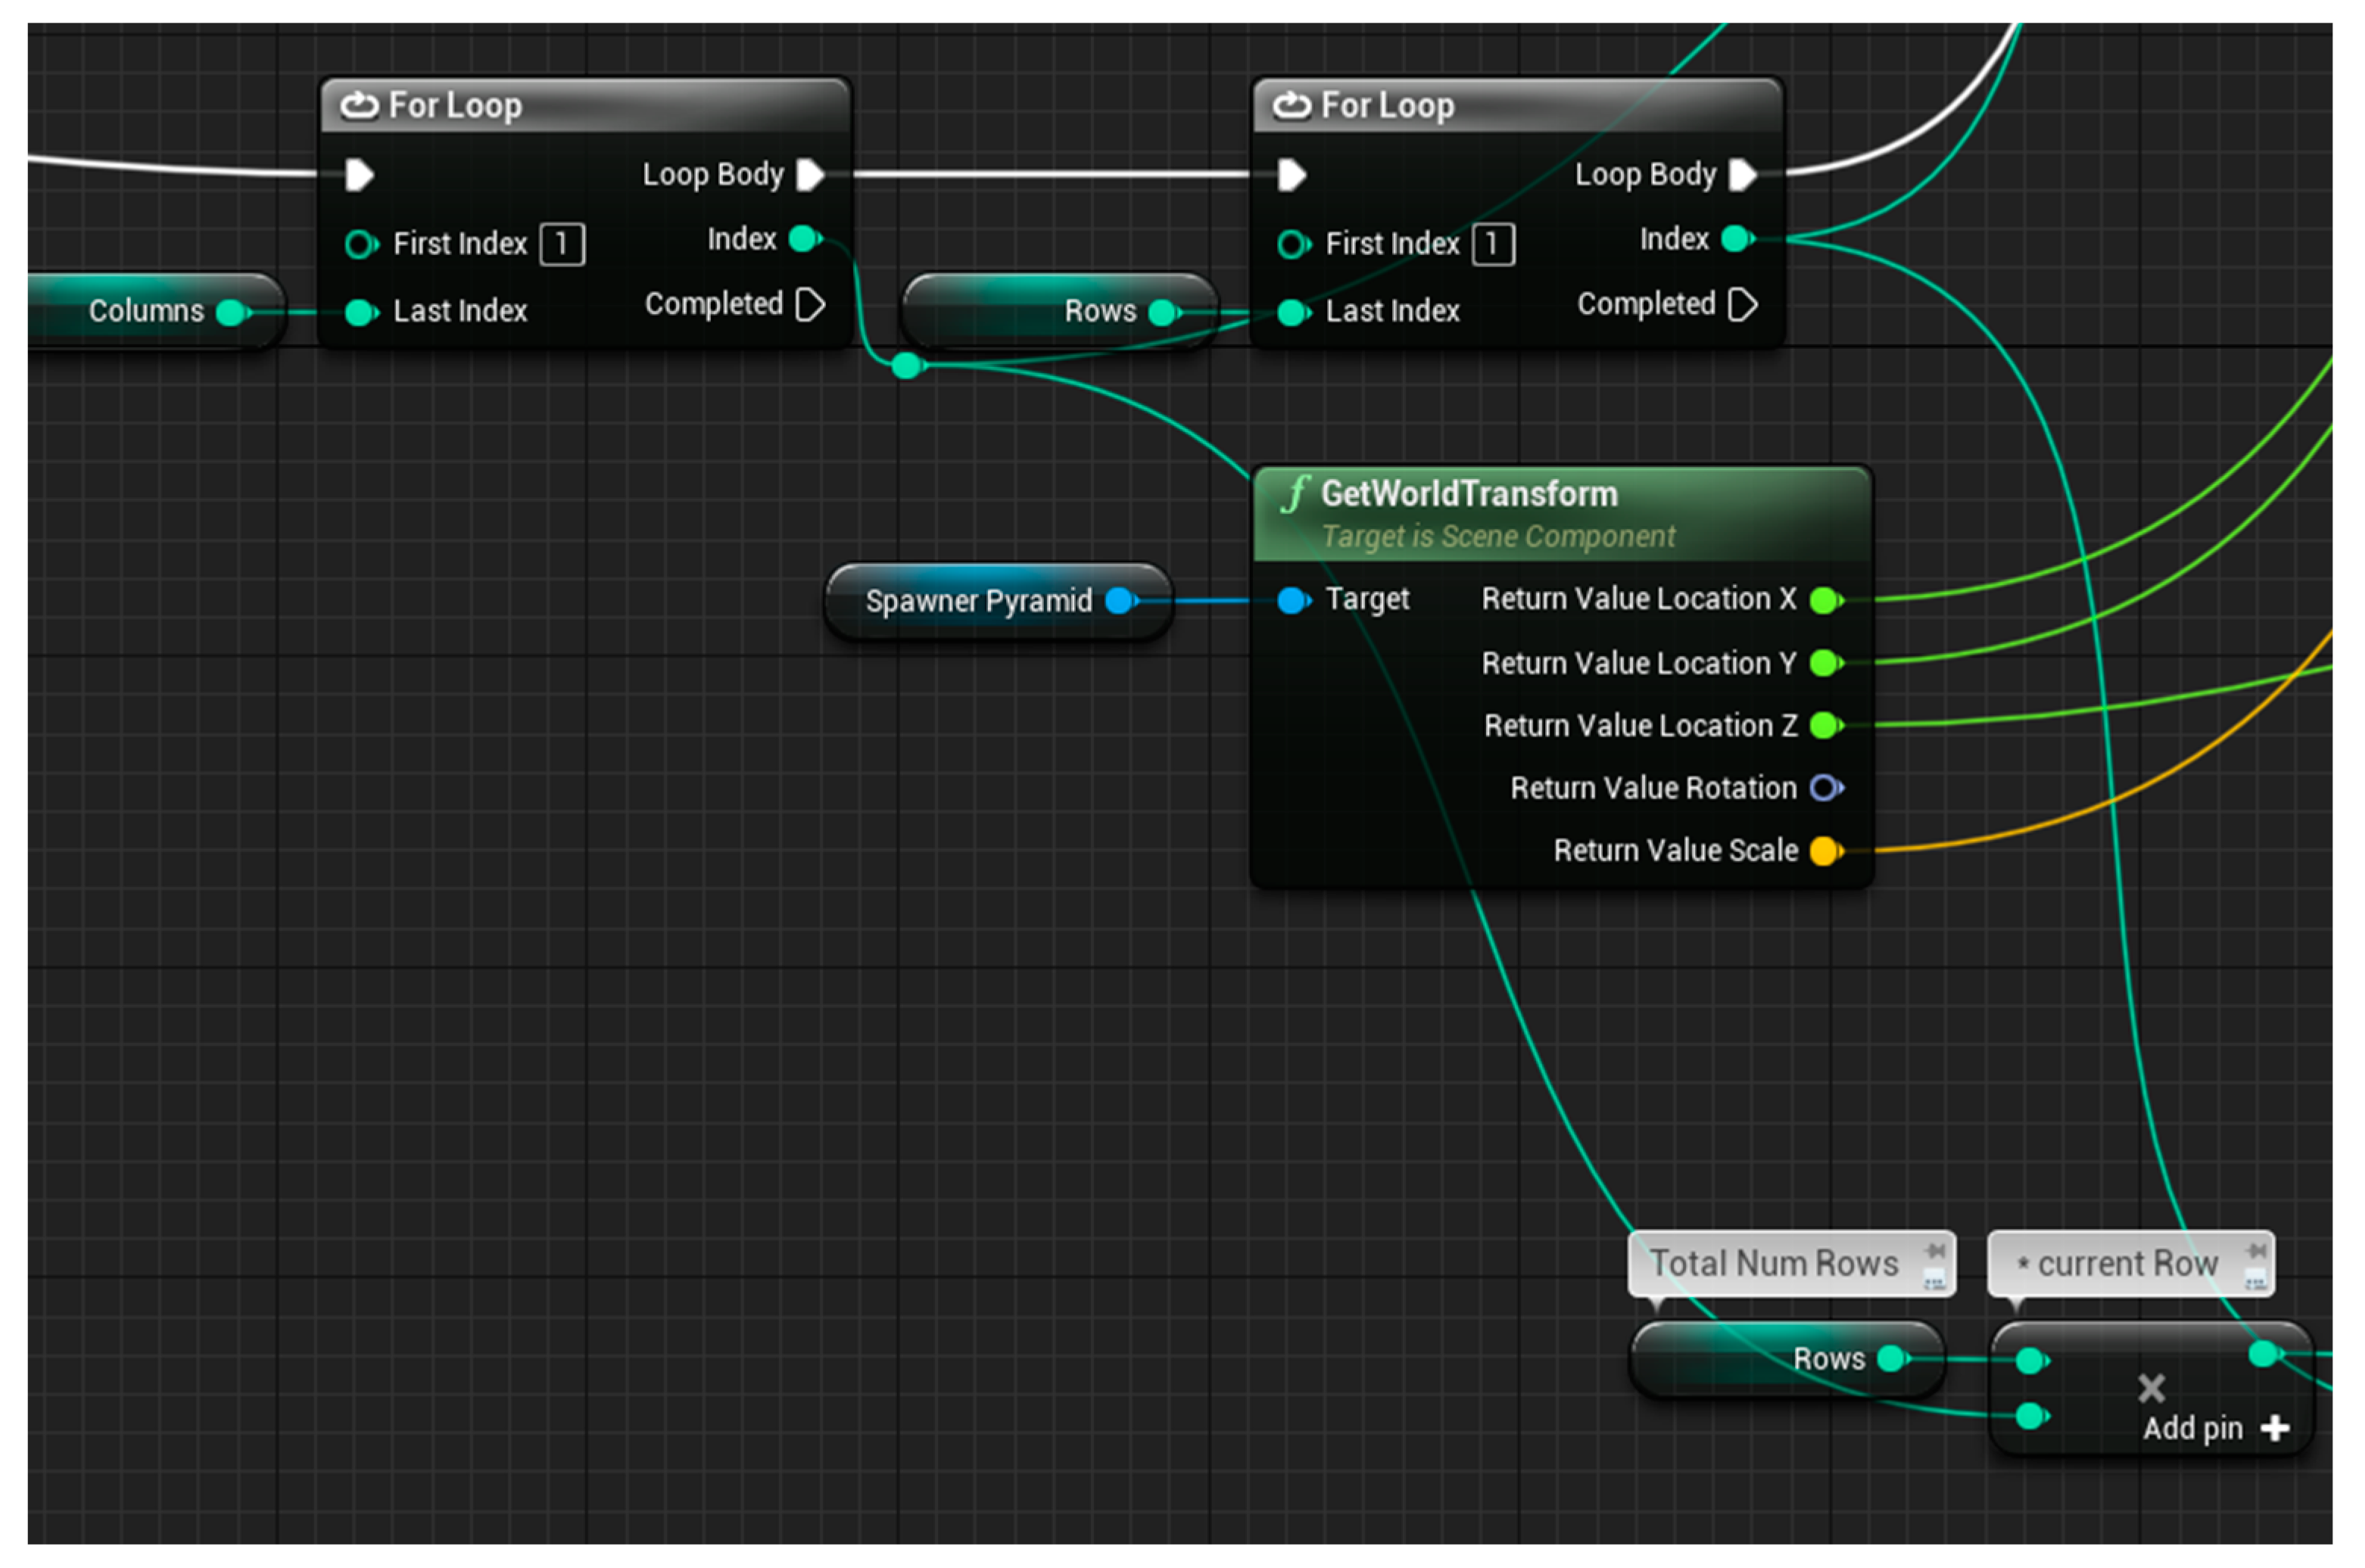Edit First Index value on second For Loop
Screen dimensions: 2365x1568
(x=1494, y=244)
